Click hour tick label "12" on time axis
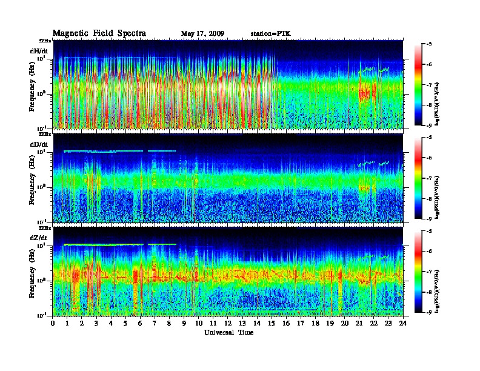The height and width of the screenshot is (371, 480). click(228, 323)
